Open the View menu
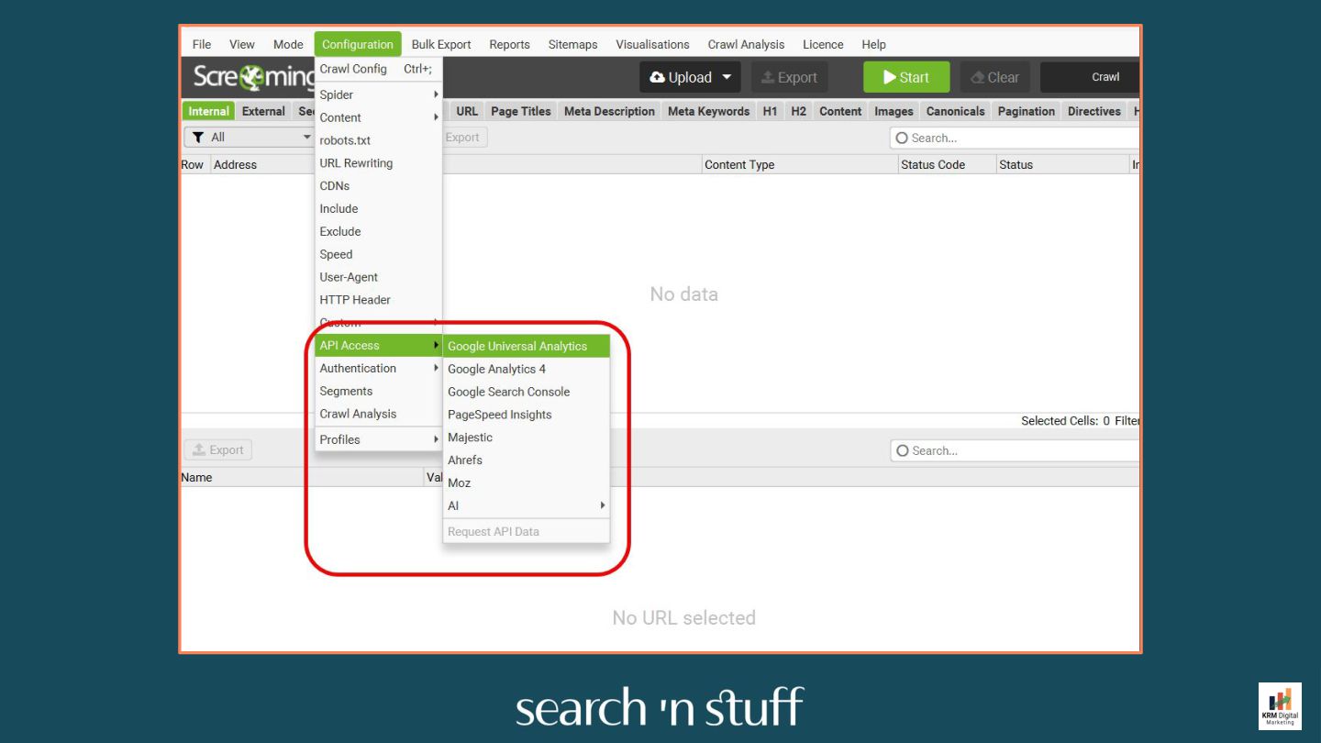1321x743 pixels. 242,44
